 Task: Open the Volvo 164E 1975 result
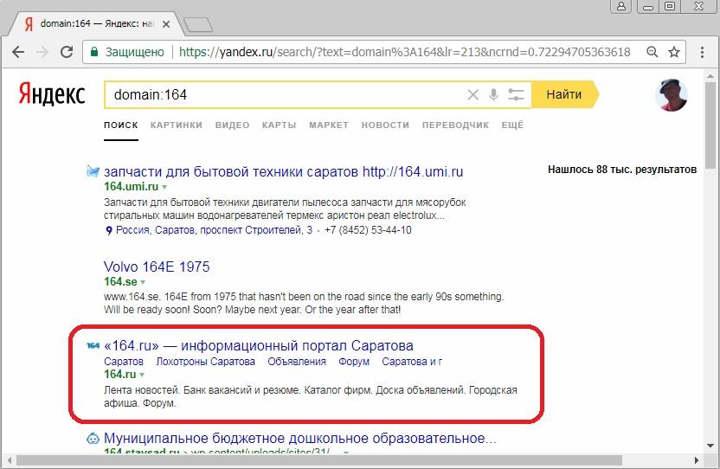tap(157, 267)
